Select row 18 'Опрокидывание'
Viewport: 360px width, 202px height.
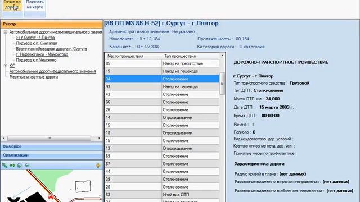point(162,133)
